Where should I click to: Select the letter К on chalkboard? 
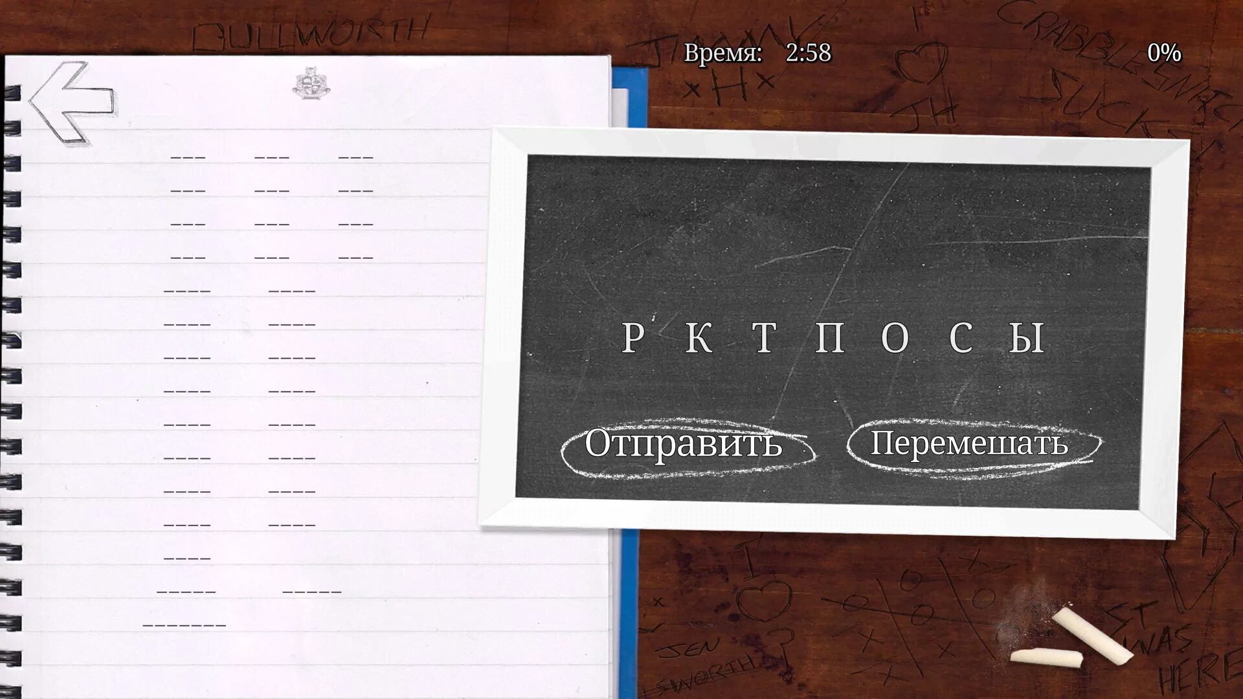[x=699, y=338]
